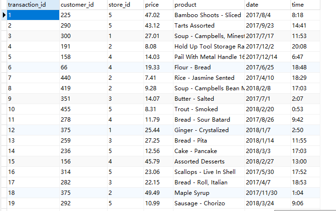Viewport: 336px width, 211px height.
Task: Select the Bamboo Shoots - Sliced cell
Action: click(209, 15)
